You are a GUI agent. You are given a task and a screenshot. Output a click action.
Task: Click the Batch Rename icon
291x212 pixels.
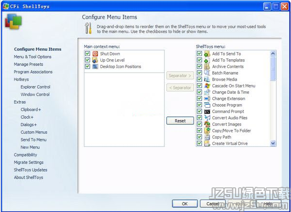coord(207,73)
